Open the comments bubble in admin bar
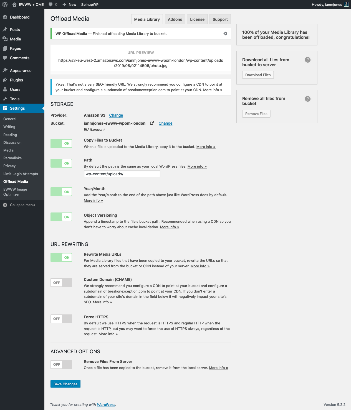The width and height of the screenshot is (351, 410). [x=50, y=4]
